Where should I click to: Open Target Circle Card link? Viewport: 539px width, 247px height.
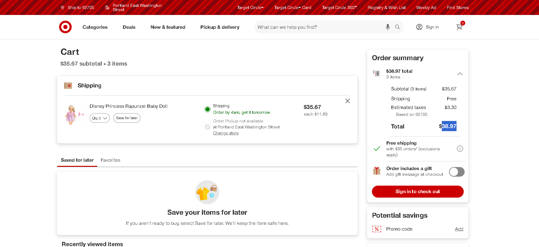click(293, 7)
